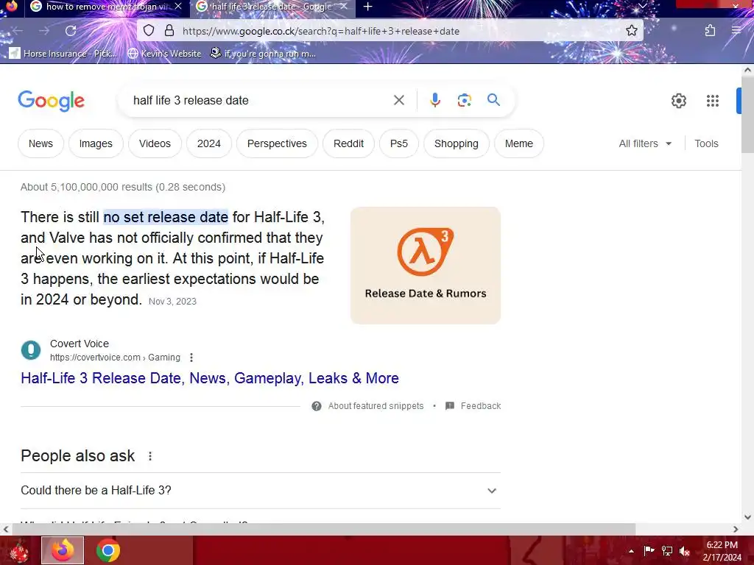The image size is (754, 565).
Task: Switch to the 'how to remove memz trojan' tab
Action: [x=106, y=7]
